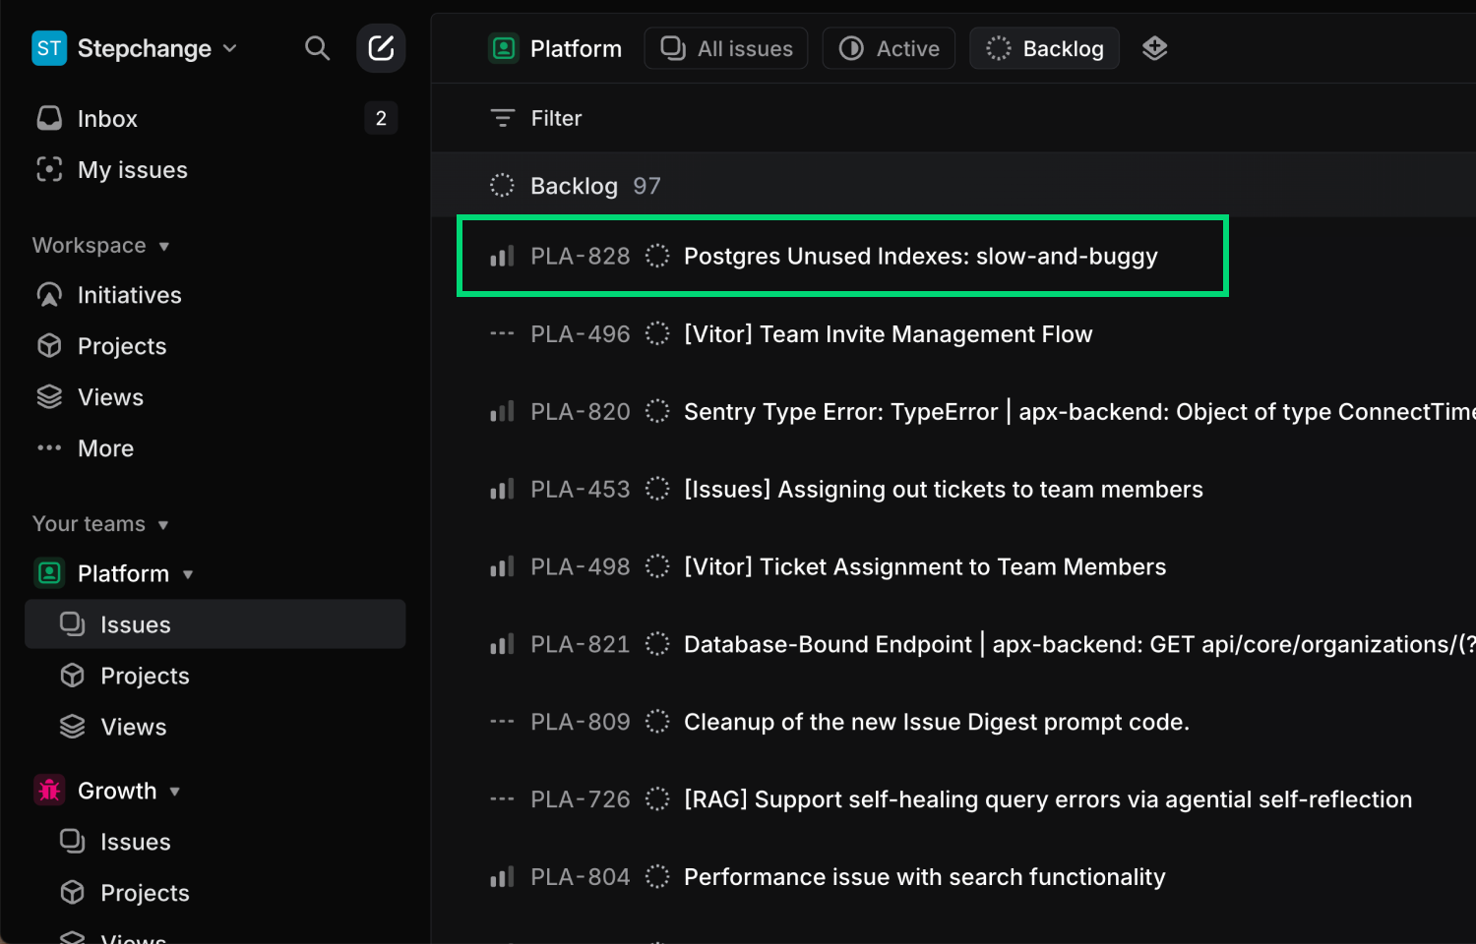The width and height of the screenshot is (1476, 944).
Task: Switch to the All issues tab
Action: (725, 47)
